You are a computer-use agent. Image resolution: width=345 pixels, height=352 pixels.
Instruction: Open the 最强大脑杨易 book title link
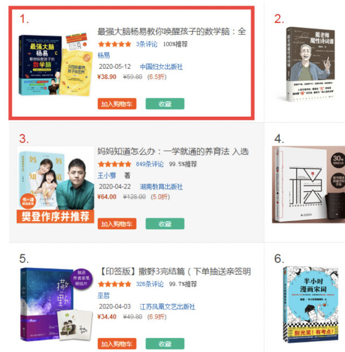click(x=172, y=32)
